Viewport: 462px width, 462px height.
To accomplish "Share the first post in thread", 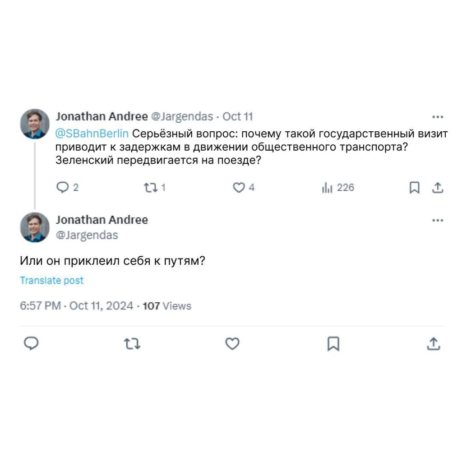I will [x=437, y=188].
